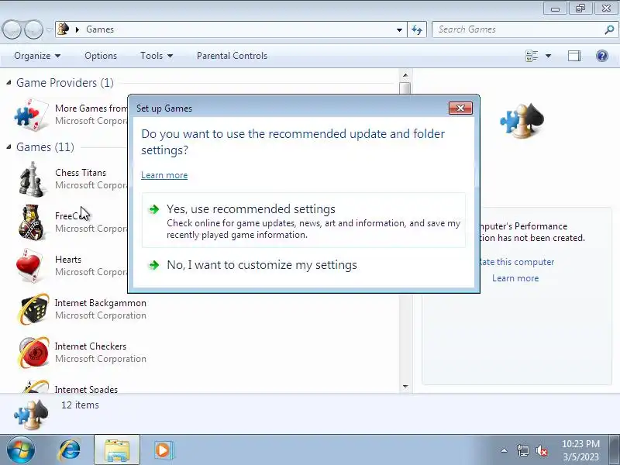
Task: Open the Tools dropdown menu
Action: click(157, 56)
